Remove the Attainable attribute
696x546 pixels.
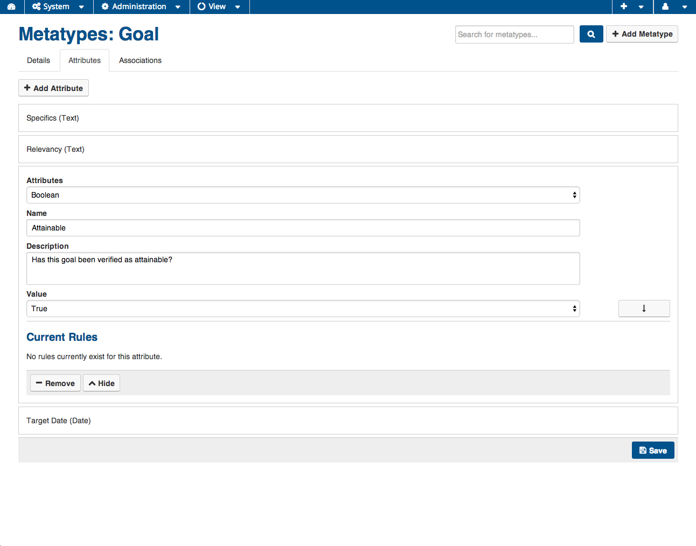(x=55, y=383)
